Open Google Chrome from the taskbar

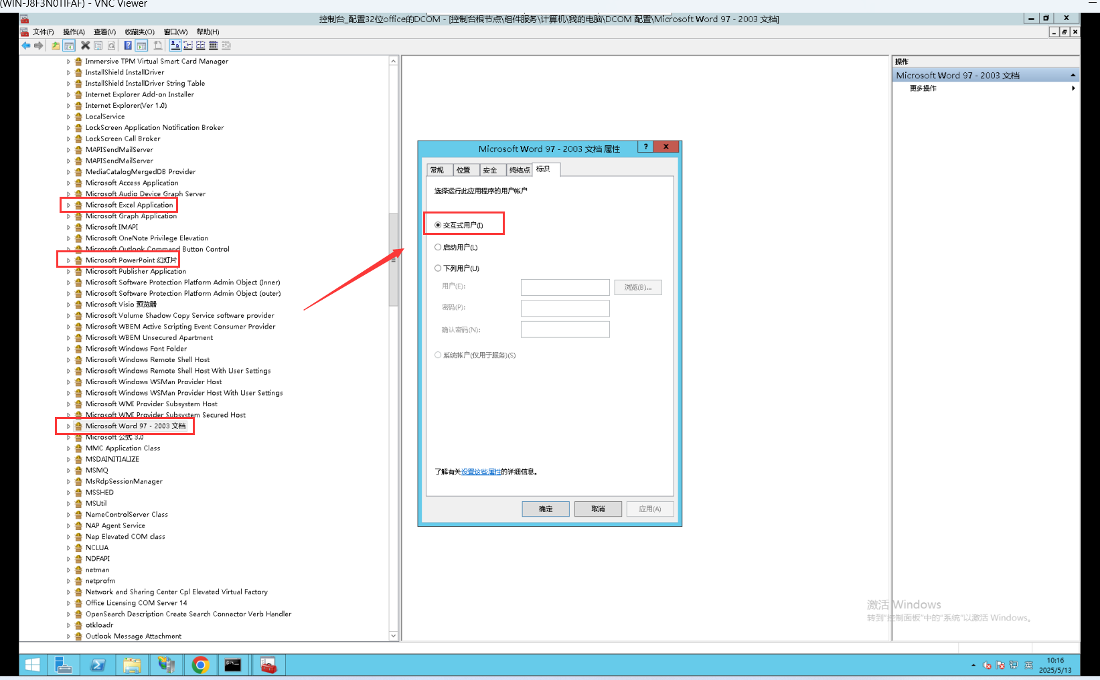tap(200, 665)
